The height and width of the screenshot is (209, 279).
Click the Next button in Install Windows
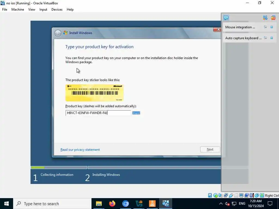(210, 149)
